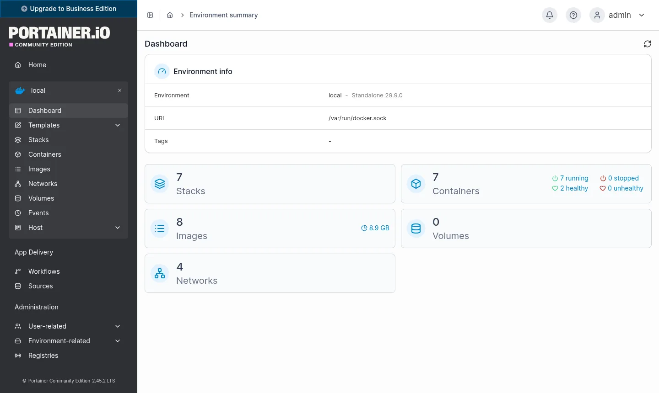
Task: Close the local environment with the x
Action: [120, 90]
